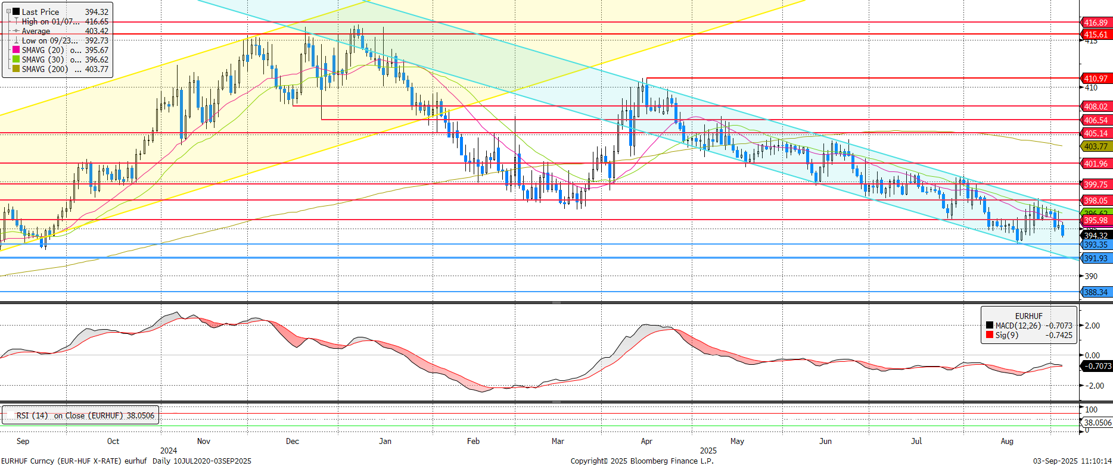This screenshot has width=1113, height=466.
Task: Click the olive SMAVG (200) color swatch
Action: click(x=16, y=69)
